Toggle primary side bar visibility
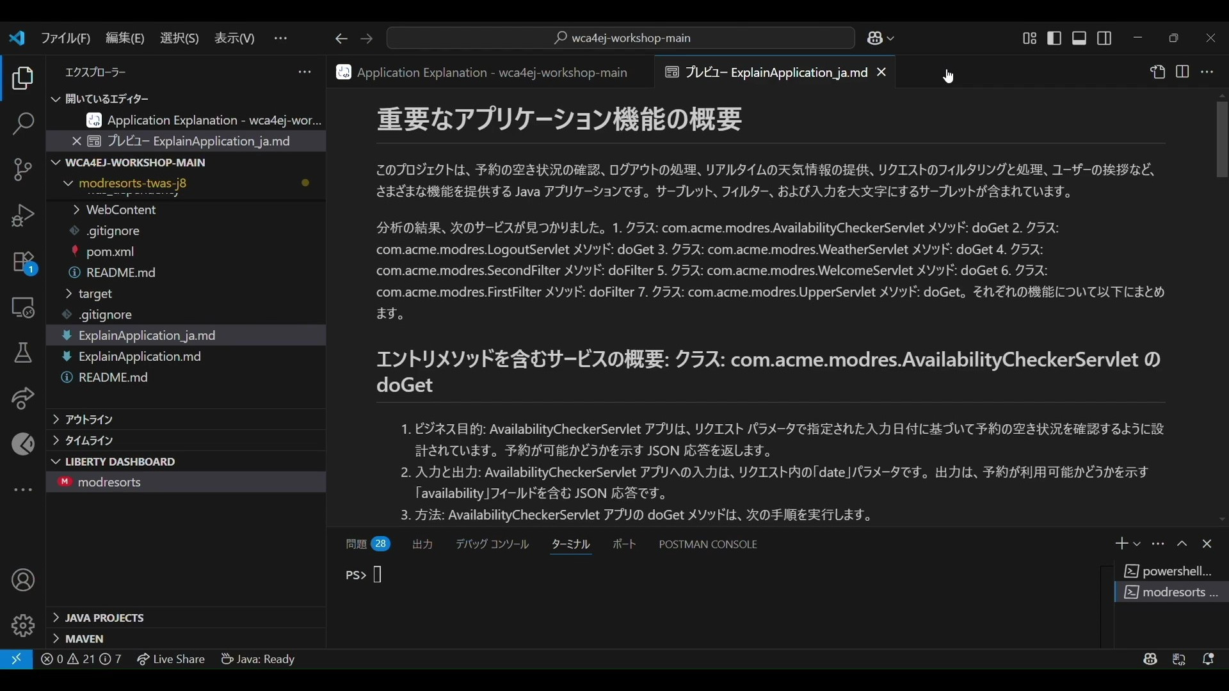Screen dimensions: 1229x691 [x=1054, y=38]
